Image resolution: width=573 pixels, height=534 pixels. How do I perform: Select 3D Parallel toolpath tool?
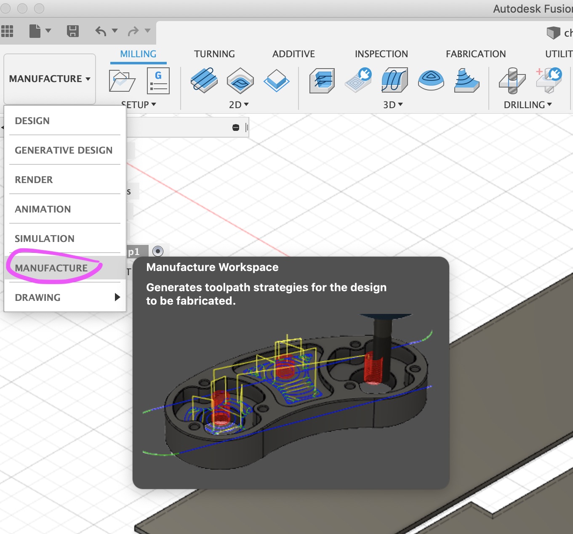(x=394, y=80)
